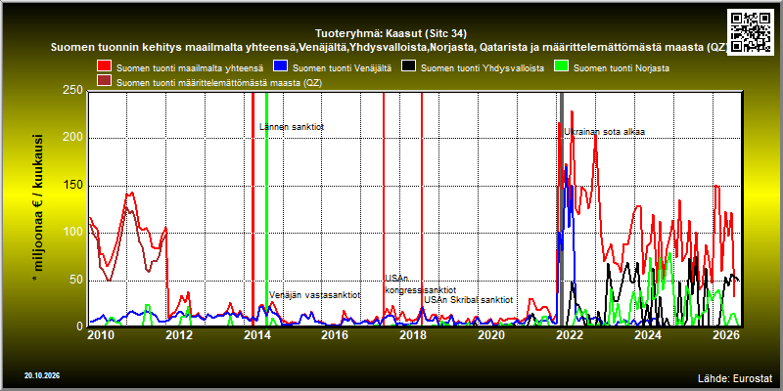The width and height of the screenshot is (783, 391).
Task: Click the 'Venäjän vastasanktiot' annotation
Action: pyautogui.click(x=314, y=295)
